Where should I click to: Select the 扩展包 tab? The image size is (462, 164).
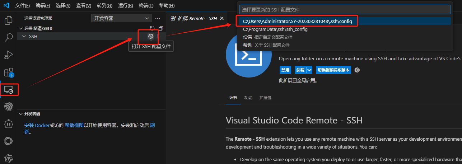(266, 98)
